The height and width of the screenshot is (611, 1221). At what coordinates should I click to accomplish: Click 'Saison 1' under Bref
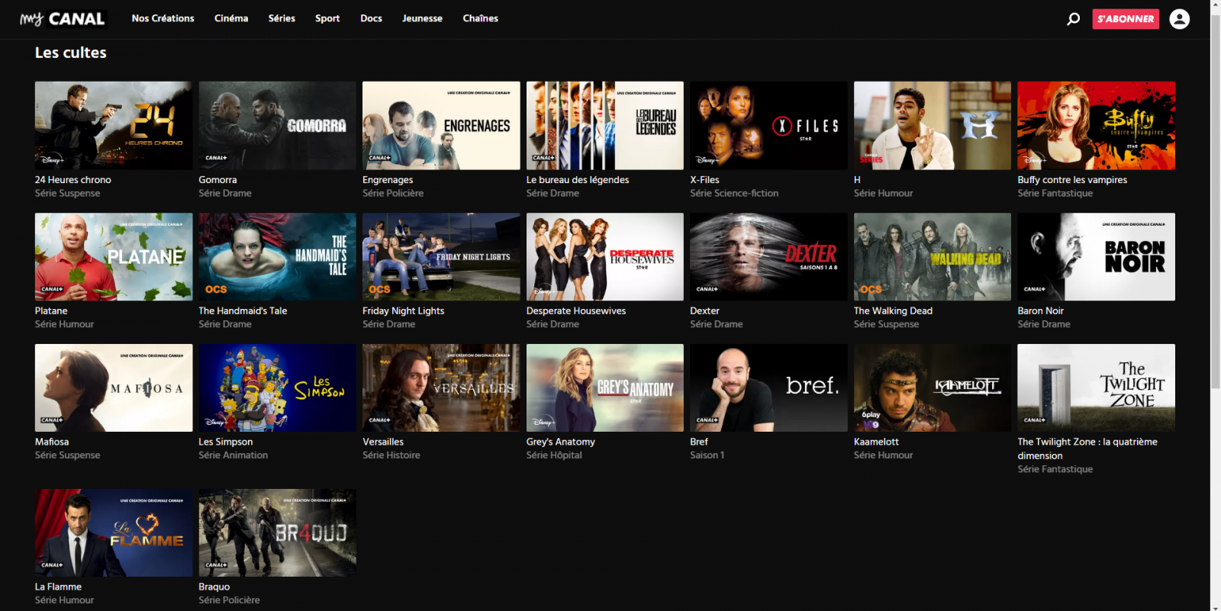(x=707, y=455)
